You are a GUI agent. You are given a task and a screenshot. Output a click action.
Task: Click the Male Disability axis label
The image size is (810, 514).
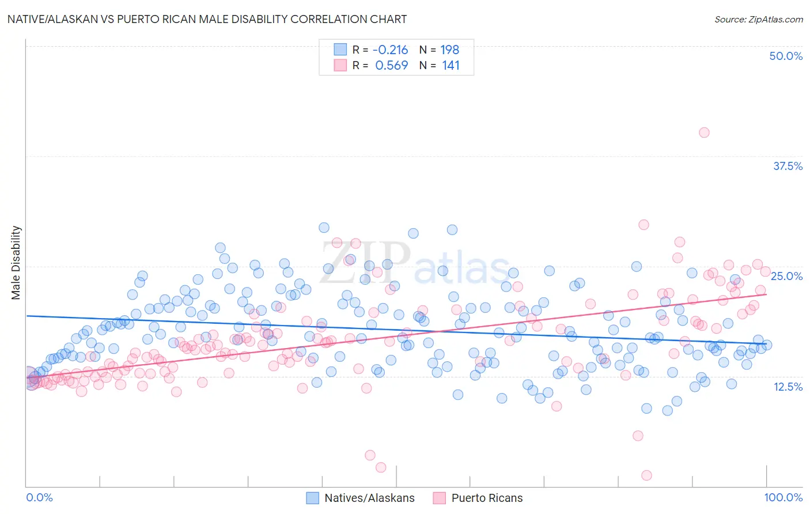[x=16, y=262]
